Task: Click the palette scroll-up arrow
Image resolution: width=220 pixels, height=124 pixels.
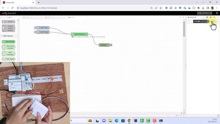Action: tap(18, 21)
